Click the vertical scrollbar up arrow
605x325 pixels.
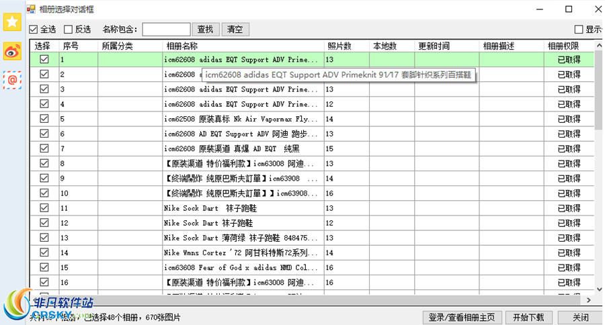click(599, 45)
